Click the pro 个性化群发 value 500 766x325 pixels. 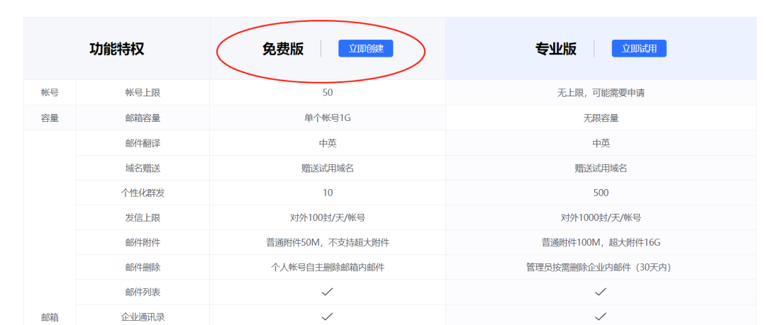tap(601, 193)
